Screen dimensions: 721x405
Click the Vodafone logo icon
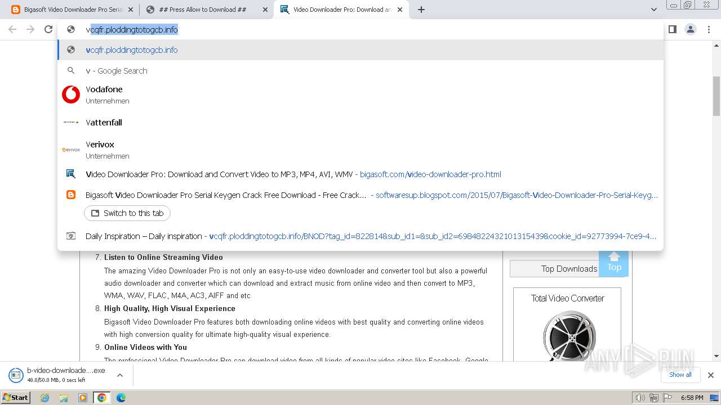71,94
